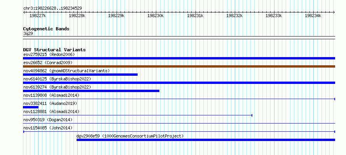Viewport: 346px width, 155px height.
Task: Click nsv6139274 (ByrskaBishop2022) label
Action: (x=57, y=87)
